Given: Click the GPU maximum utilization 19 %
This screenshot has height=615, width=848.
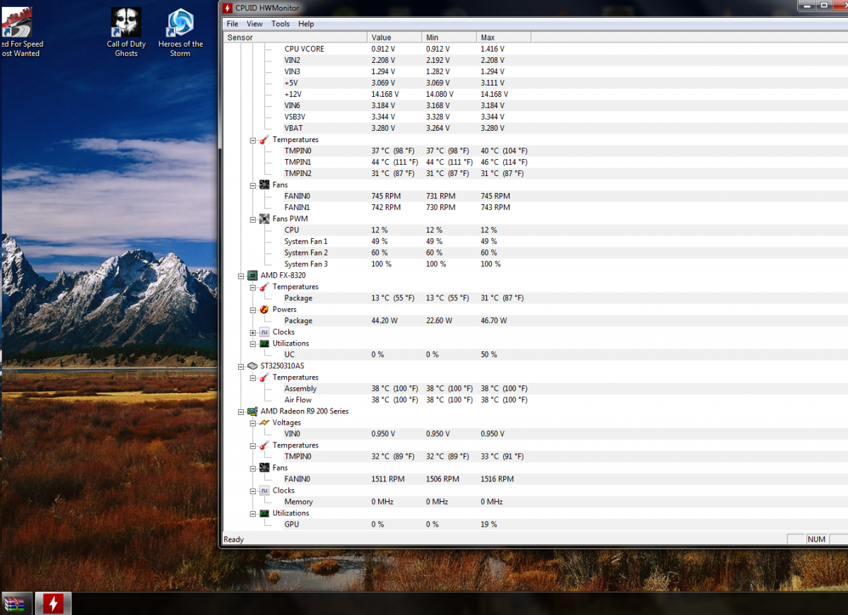Looking at the screenshot, I should tap(489, 524).
